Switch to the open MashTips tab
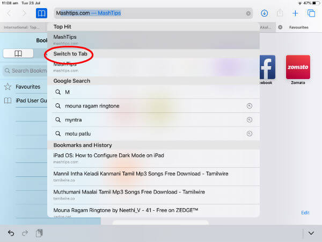The image size is (322, 242). [153, 67]
